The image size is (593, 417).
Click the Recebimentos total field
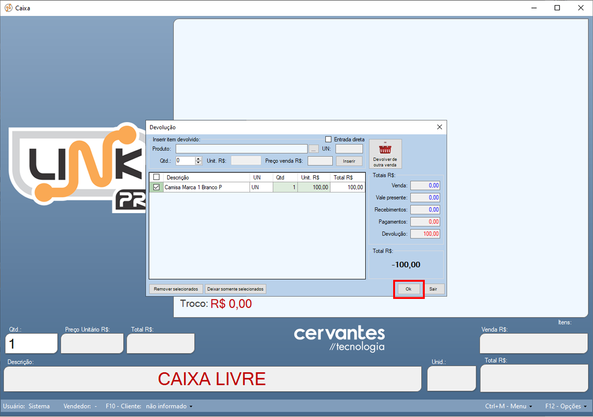425,210
